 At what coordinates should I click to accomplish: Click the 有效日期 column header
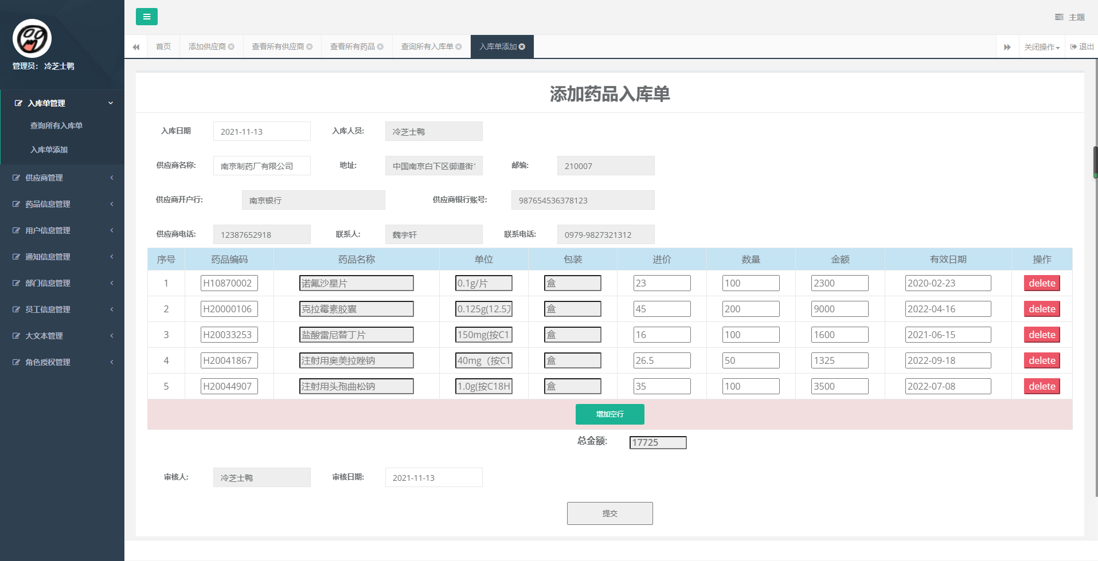948,260
